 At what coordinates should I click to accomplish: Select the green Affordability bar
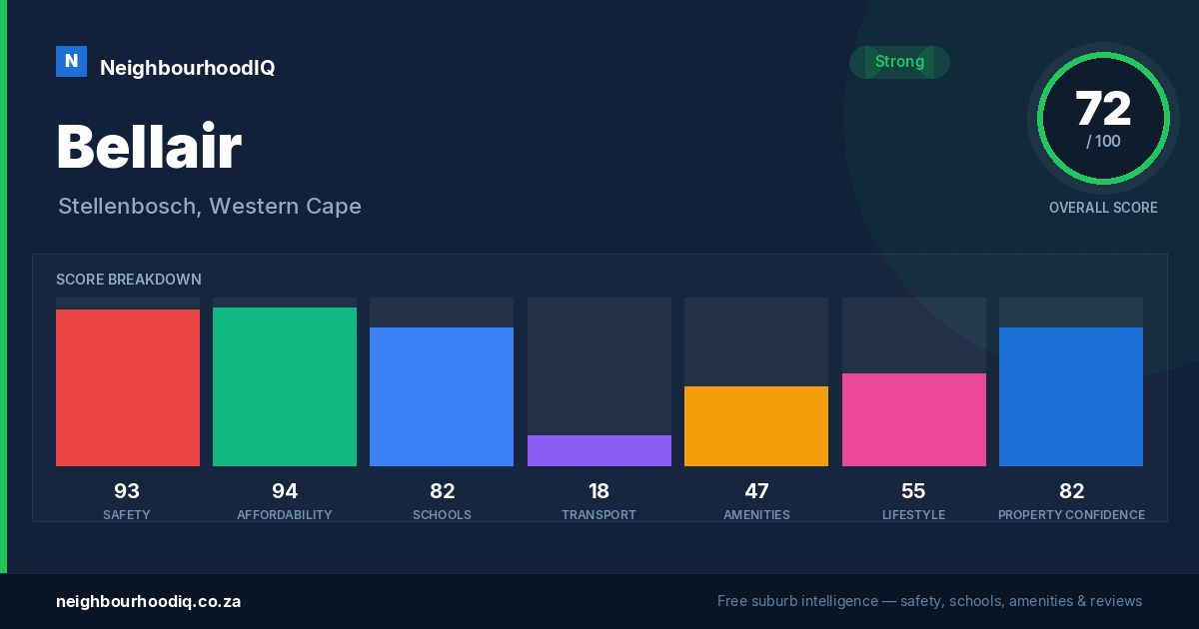(x=285, y=386)
